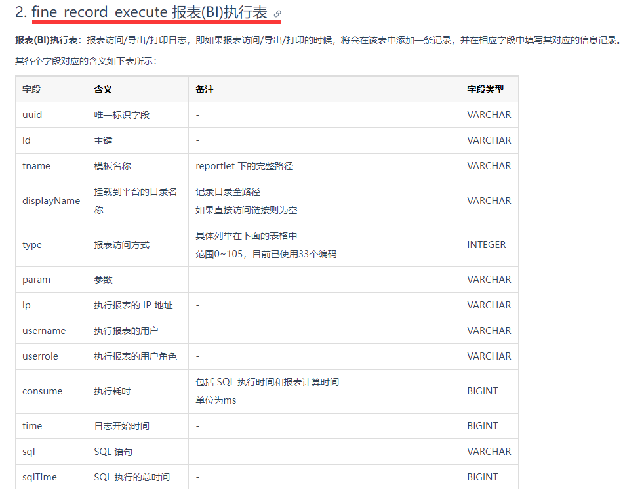
Task: Select the 'sql' field cell
Action: point(51,451)
